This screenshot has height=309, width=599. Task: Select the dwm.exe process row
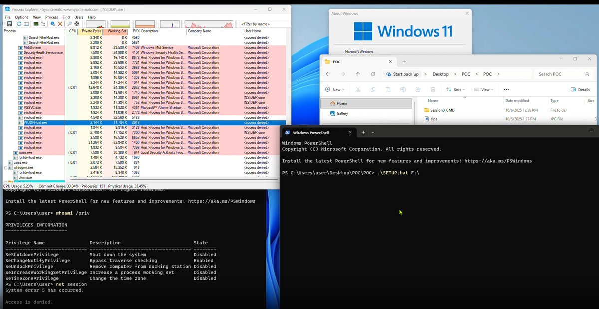click(144, 177)
